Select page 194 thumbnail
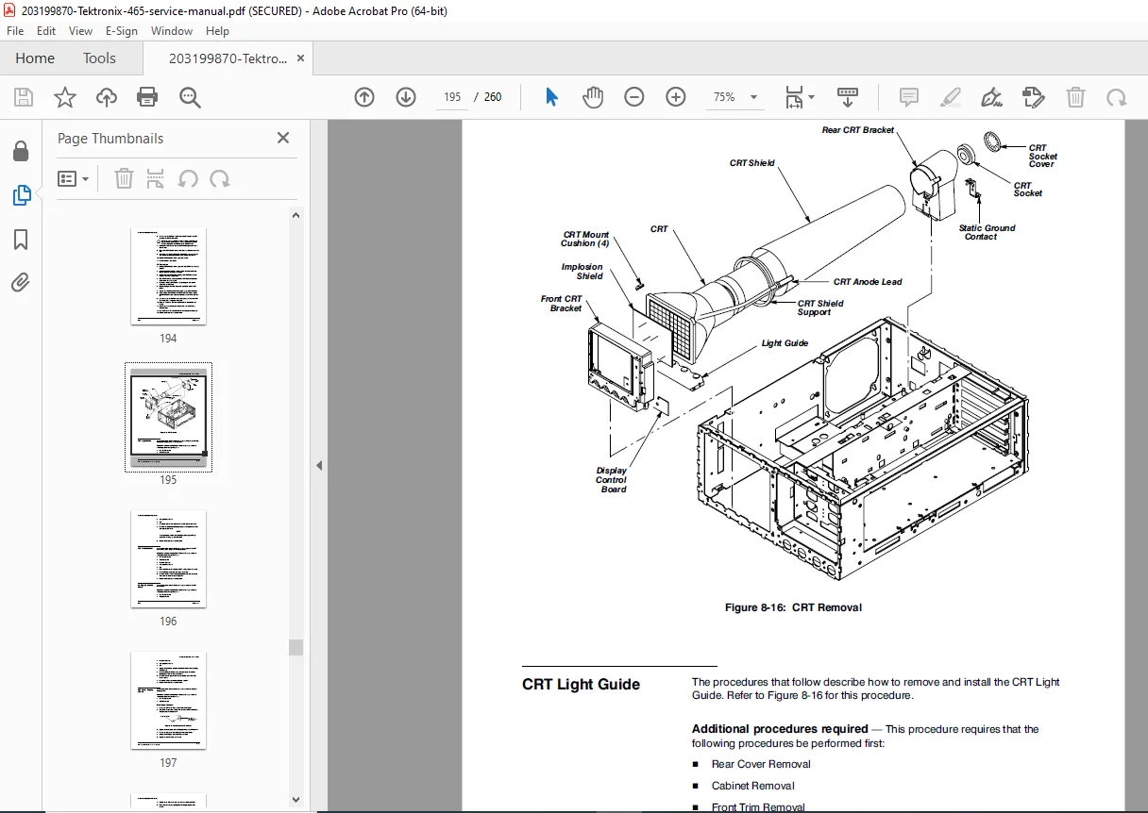The image size is (1148, 813). [168, 275]
